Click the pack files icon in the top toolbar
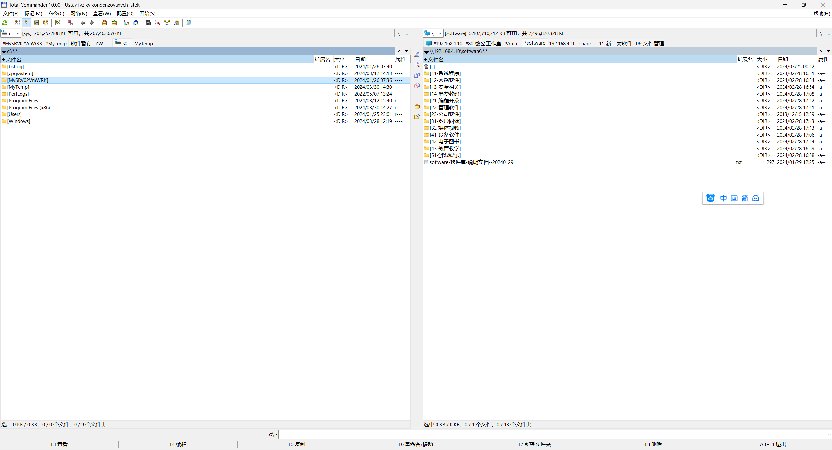The width and height of the screenshot is (832, 450). (x=104, y=23)
